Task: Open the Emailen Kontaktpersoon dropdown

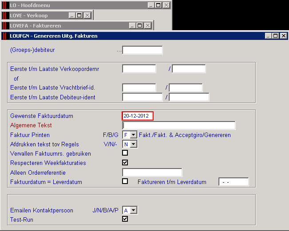Action: point(134,210)
